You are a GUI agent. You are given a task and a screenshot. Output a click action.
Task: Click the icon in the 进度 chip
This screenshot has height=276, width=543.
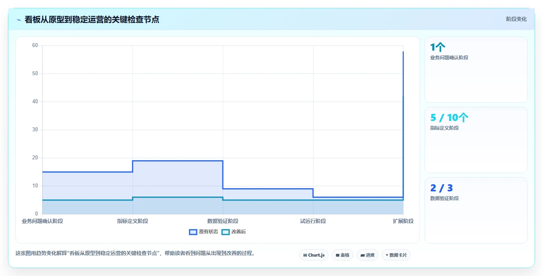363,255
